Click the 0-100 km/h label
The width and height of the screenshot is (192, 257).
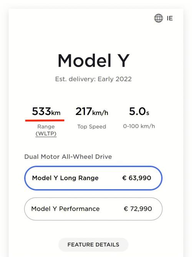point(139,126)
